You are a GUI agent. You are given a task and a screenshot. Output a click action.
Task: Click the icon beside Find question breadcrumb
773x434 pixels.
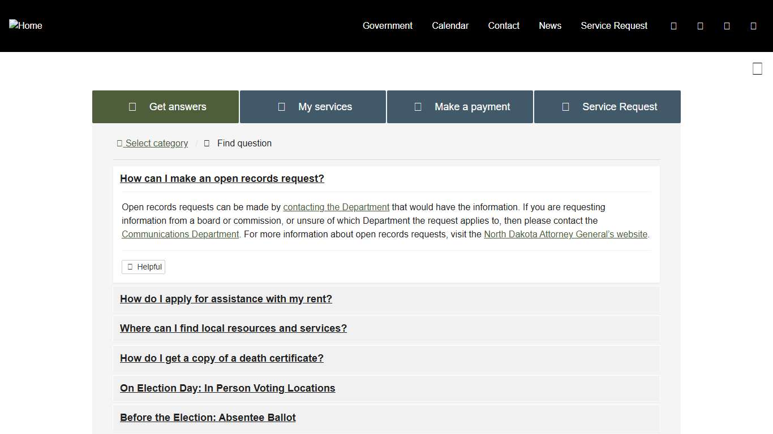[x=207, y=143]
